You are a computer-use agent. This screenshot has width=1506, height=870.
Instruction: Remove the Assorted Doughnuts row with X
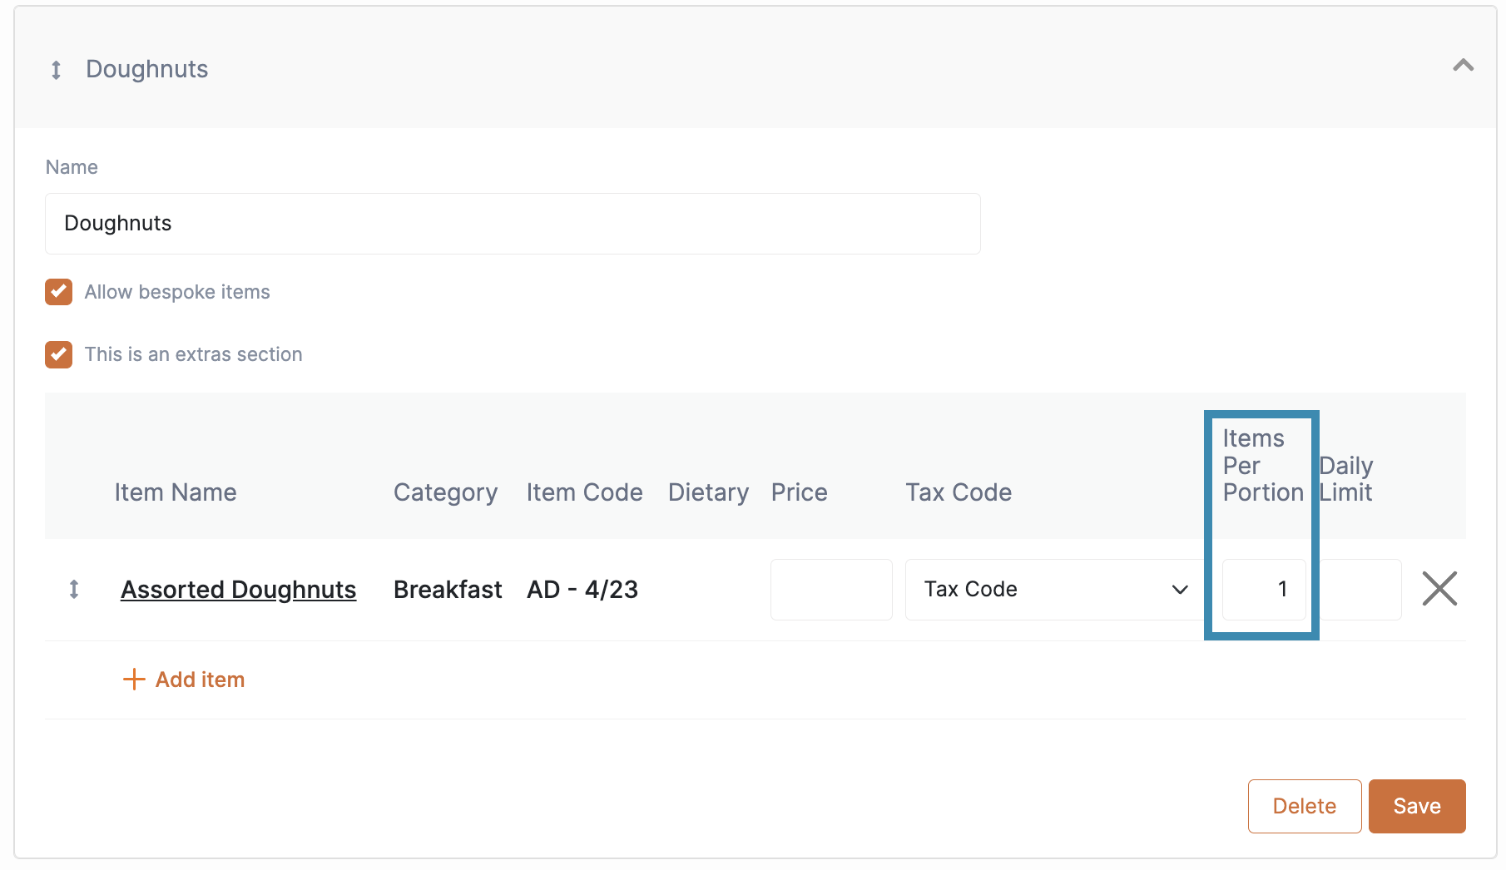point(1439,589)
